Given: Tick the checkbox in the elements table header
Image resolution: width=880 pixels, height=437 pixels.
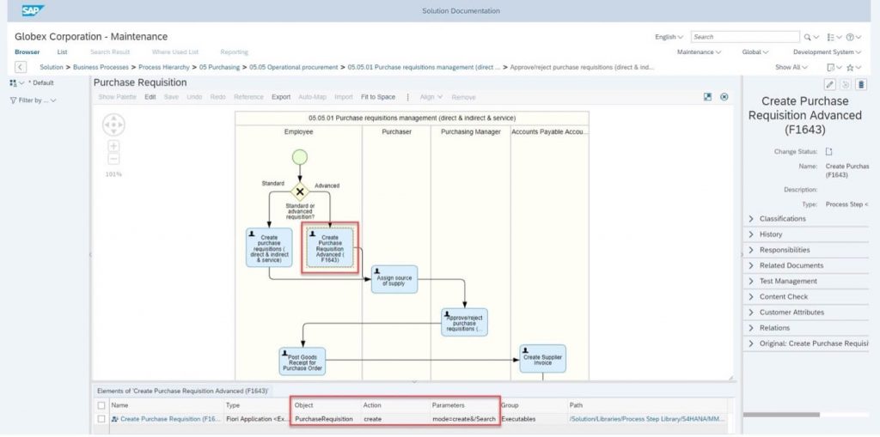Looking at the screenshot, I should 101,405.
